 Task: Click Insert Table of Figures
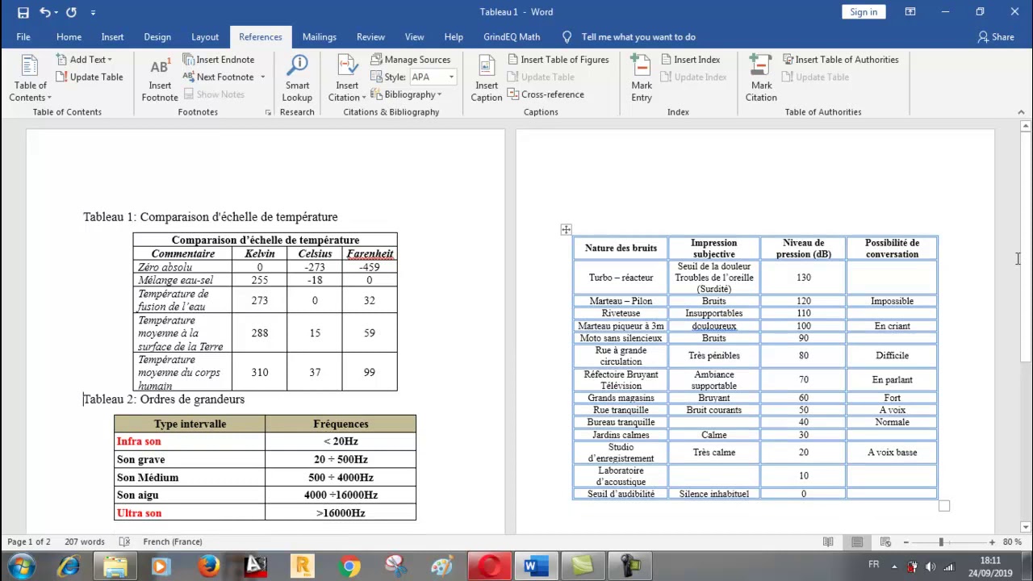click(x=558, y=60)
